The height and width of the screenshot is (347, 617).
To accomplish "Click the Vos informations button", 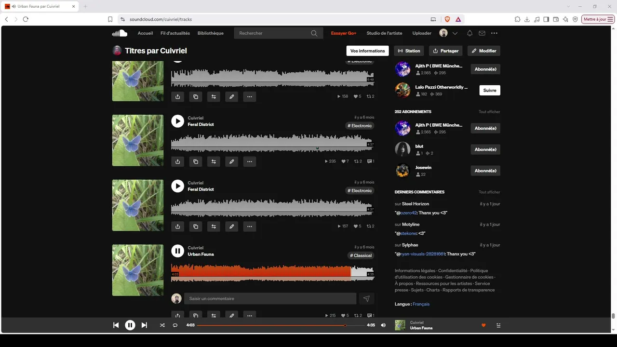I will 368,51.
